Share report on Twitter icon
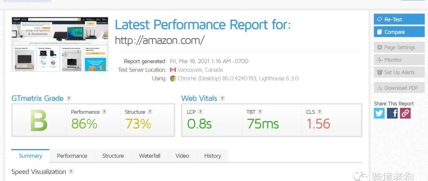428x181 pixels. point(379,113)
